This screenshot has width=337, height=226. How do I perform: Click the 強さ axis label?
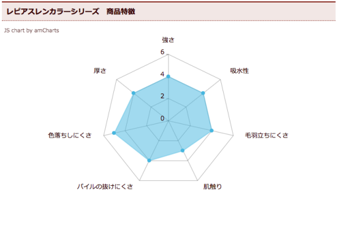[x=168, y=40]
